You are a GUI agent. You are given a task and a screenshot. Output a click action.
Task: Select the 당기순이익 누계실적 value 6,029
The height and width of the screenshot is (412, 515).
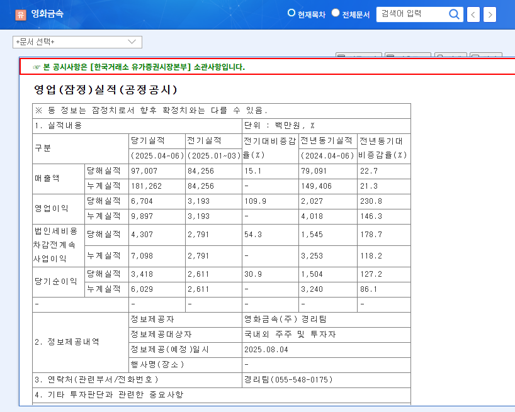[144, 289]
